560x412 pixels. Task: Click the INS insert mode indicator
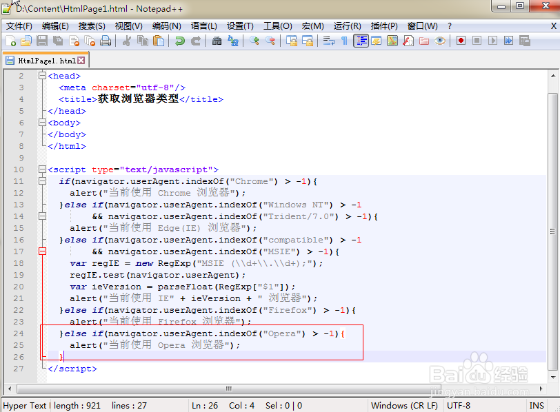[x=537, y=406]
